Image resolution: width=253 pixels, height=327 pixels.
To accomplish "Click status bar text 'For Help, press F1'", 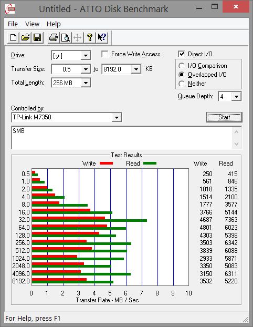I will click(33, 319).
